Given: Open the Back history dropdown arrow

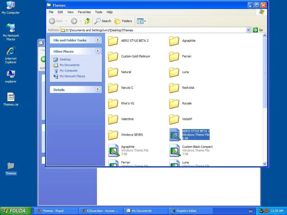Looking at the screenshot, I should 66,21.
